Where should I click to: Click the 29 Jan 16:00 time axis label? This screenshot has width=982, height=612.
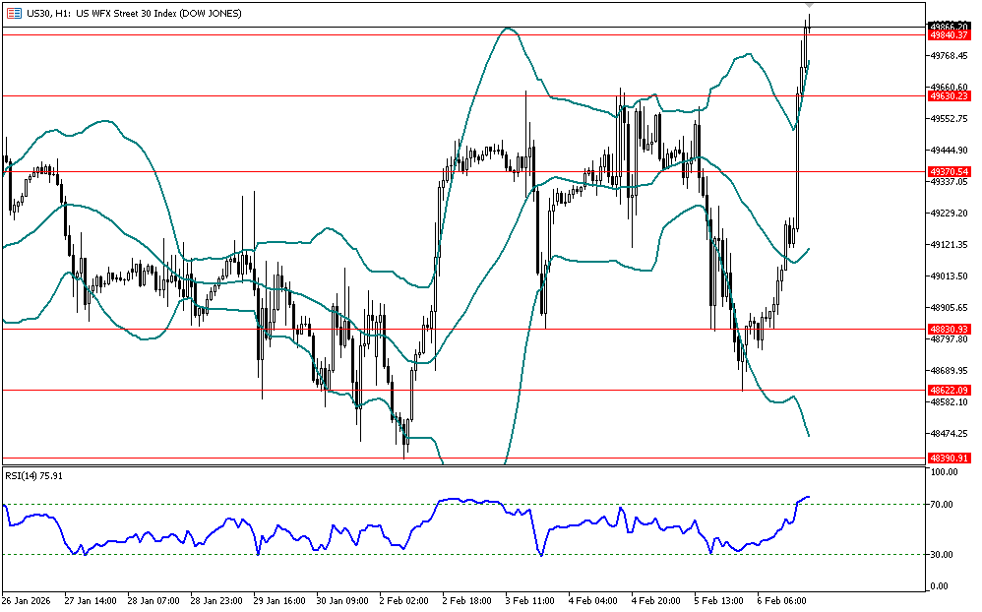278,599
